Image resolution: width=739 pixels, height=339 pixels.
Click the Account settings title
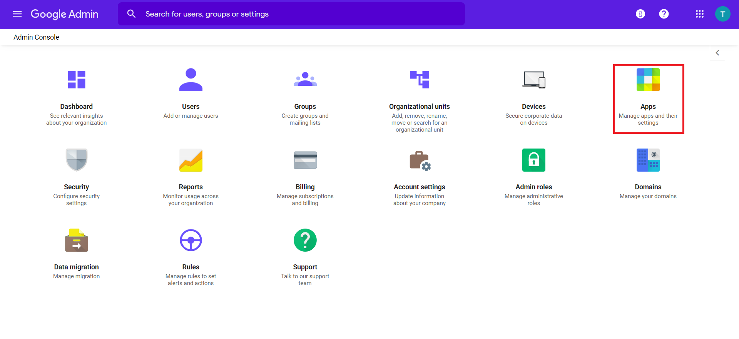pyautogui.click(x=420, y=187)
